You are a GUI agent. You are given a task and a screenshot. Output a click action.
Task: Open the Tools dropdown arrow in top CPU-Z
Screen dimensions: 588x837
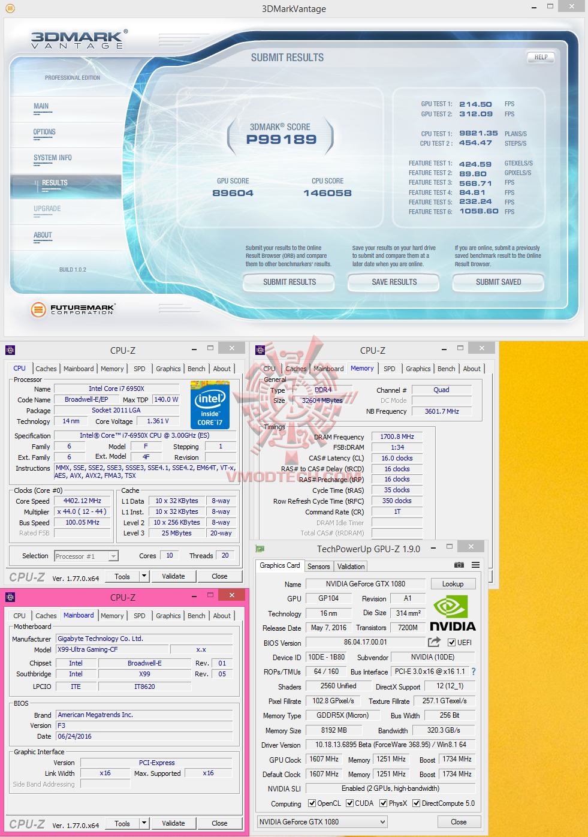[144, 576]
